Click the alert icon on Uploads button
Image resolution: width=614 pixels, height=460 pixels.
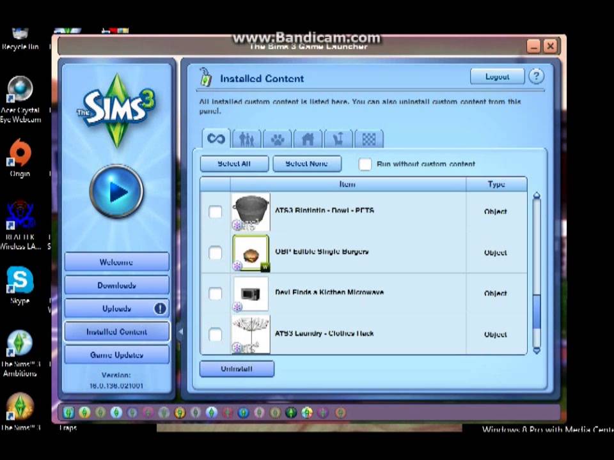pos(160,309)
